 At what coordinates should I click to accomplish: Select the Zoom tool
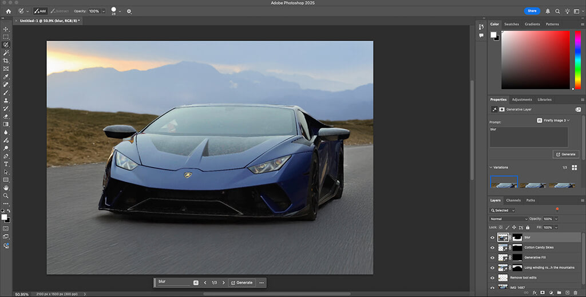[6, 196]
